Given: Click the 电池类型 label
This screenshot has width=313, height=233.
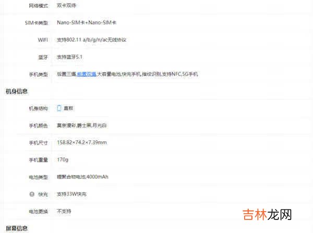Looking at the screenshot, I should [x=38, y=177].
